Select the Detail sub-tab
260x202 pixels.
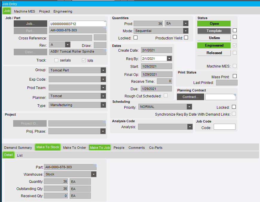tap(8, 155)
